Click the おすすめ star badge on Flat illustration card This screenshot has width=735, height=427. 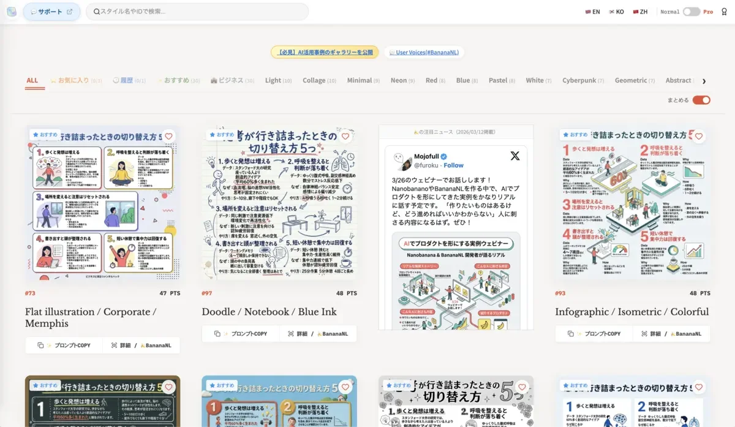pyautogui.click(x=45, y=134)
